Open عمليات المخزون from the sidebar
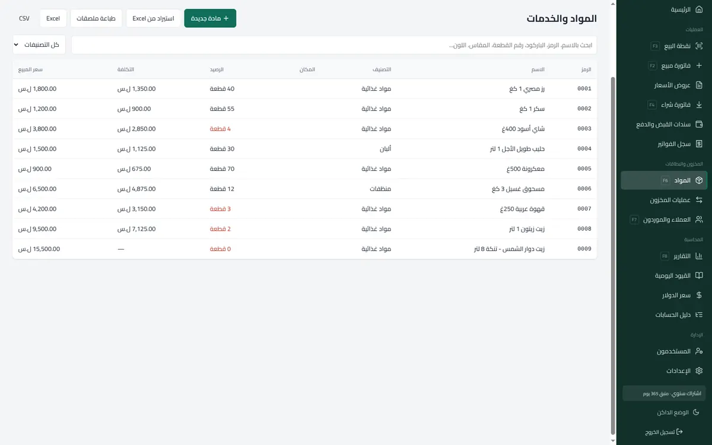 (x=664, y=199)
